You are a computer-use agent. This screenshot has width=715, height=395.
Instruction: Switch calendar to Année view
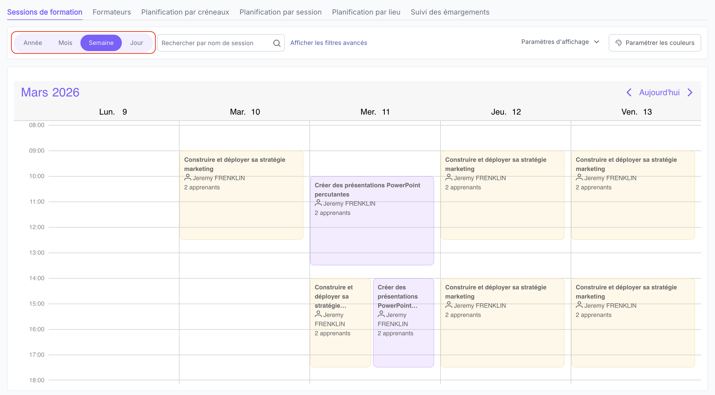[x=33, y=43]
